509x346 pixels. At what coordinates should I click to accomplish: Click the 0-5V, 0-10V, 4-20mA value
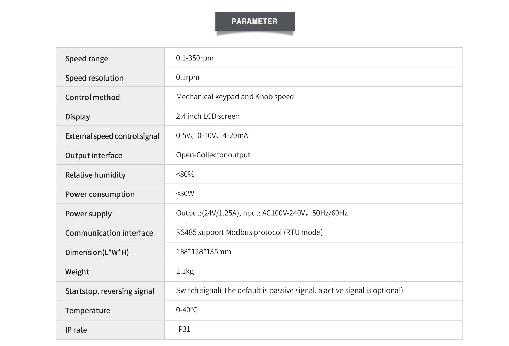(212, 135)
